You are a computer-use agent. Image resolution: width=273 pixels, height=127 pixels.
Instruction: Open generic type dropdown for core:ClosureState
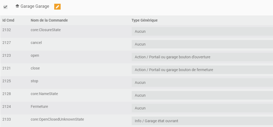tap(202, 31)
